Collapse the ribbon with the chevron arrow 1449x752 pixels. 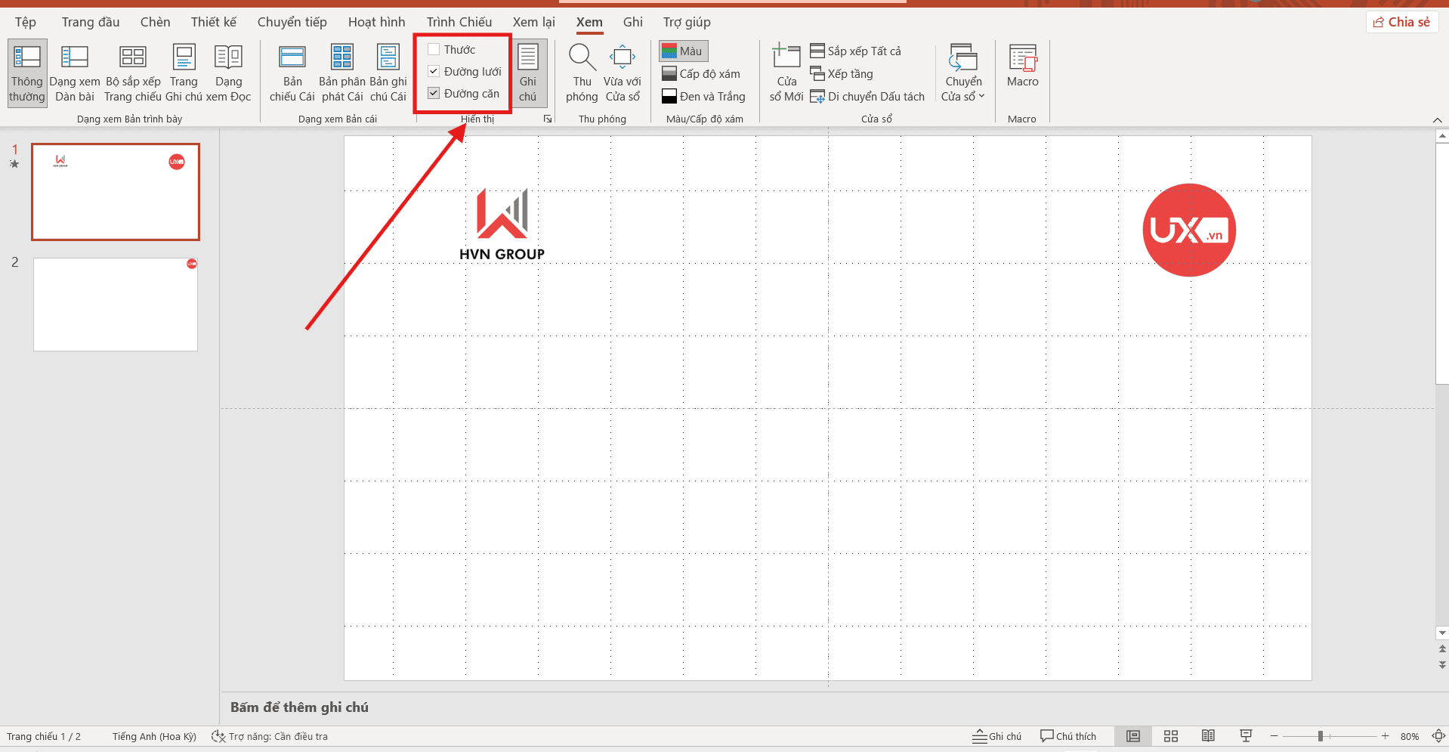(1437, 120)
